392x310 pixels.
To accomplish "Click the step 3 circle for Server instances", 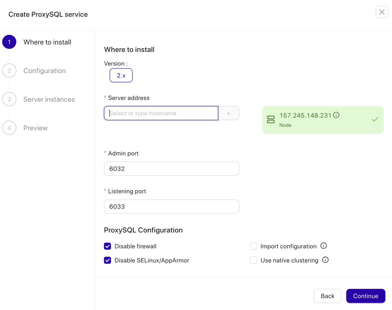I will (x=9, y=99).
